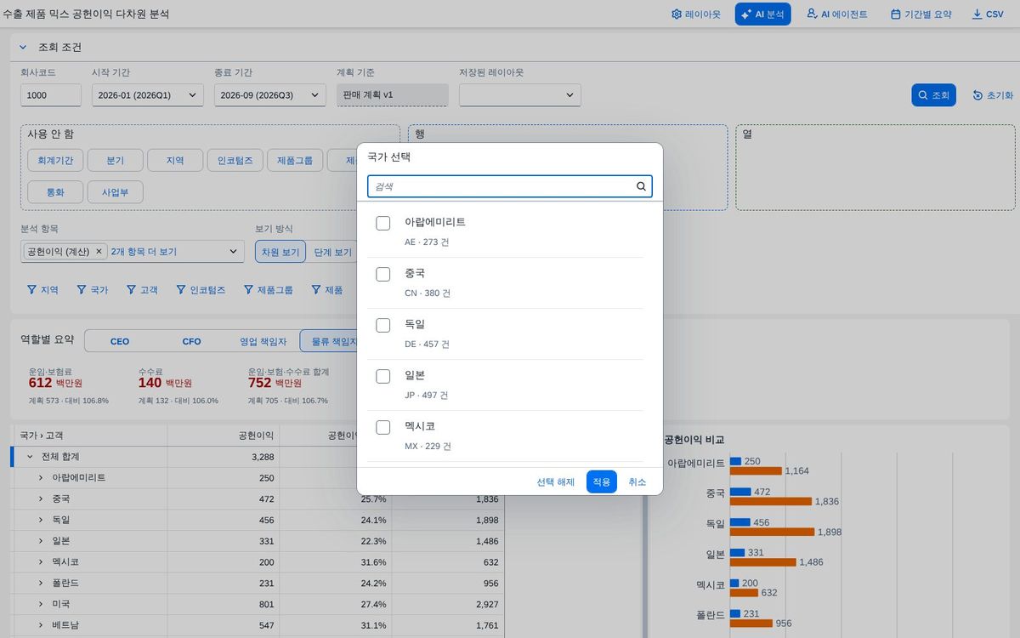Switch to the CEO role tab
This screenshot has height=638, width=1020.
[x=120, y=341]
